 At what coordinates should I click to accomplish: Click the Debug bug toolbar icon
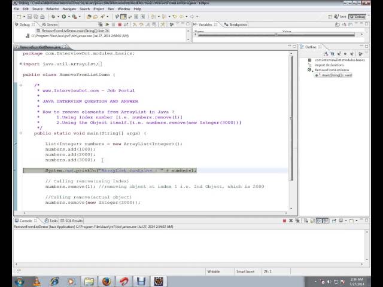pyautogui.click(x=53, y=17)
